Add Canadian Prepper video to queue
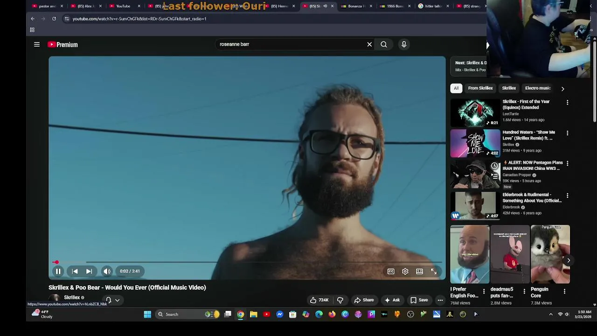This screenshot has width=597, height=336. click(x=494, y=176)
